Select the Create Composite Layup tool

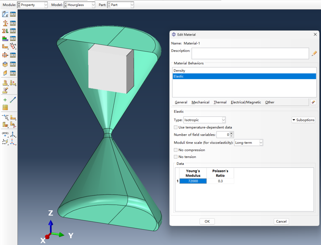click(5, 38)
